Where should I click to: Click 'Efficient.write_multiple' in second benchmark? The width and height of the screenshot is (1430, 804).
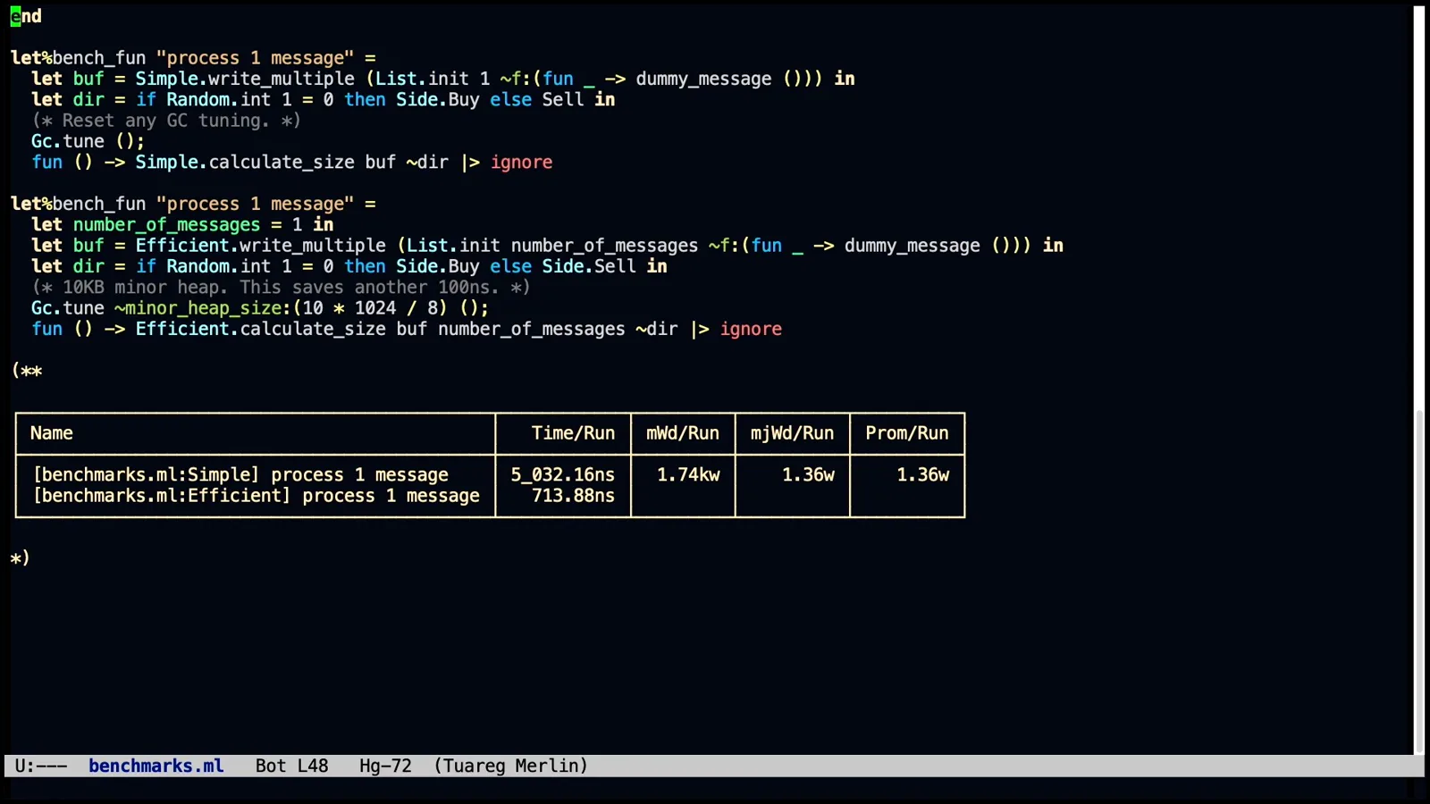point(261,245)
